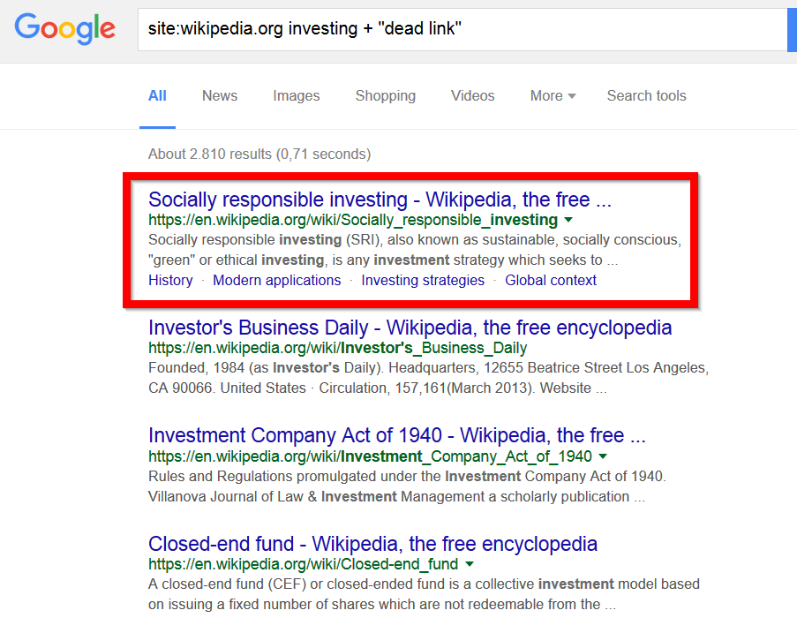Expand the More dropdown menu
This screenshot has height=633, width=797.
tap(553, 95)
